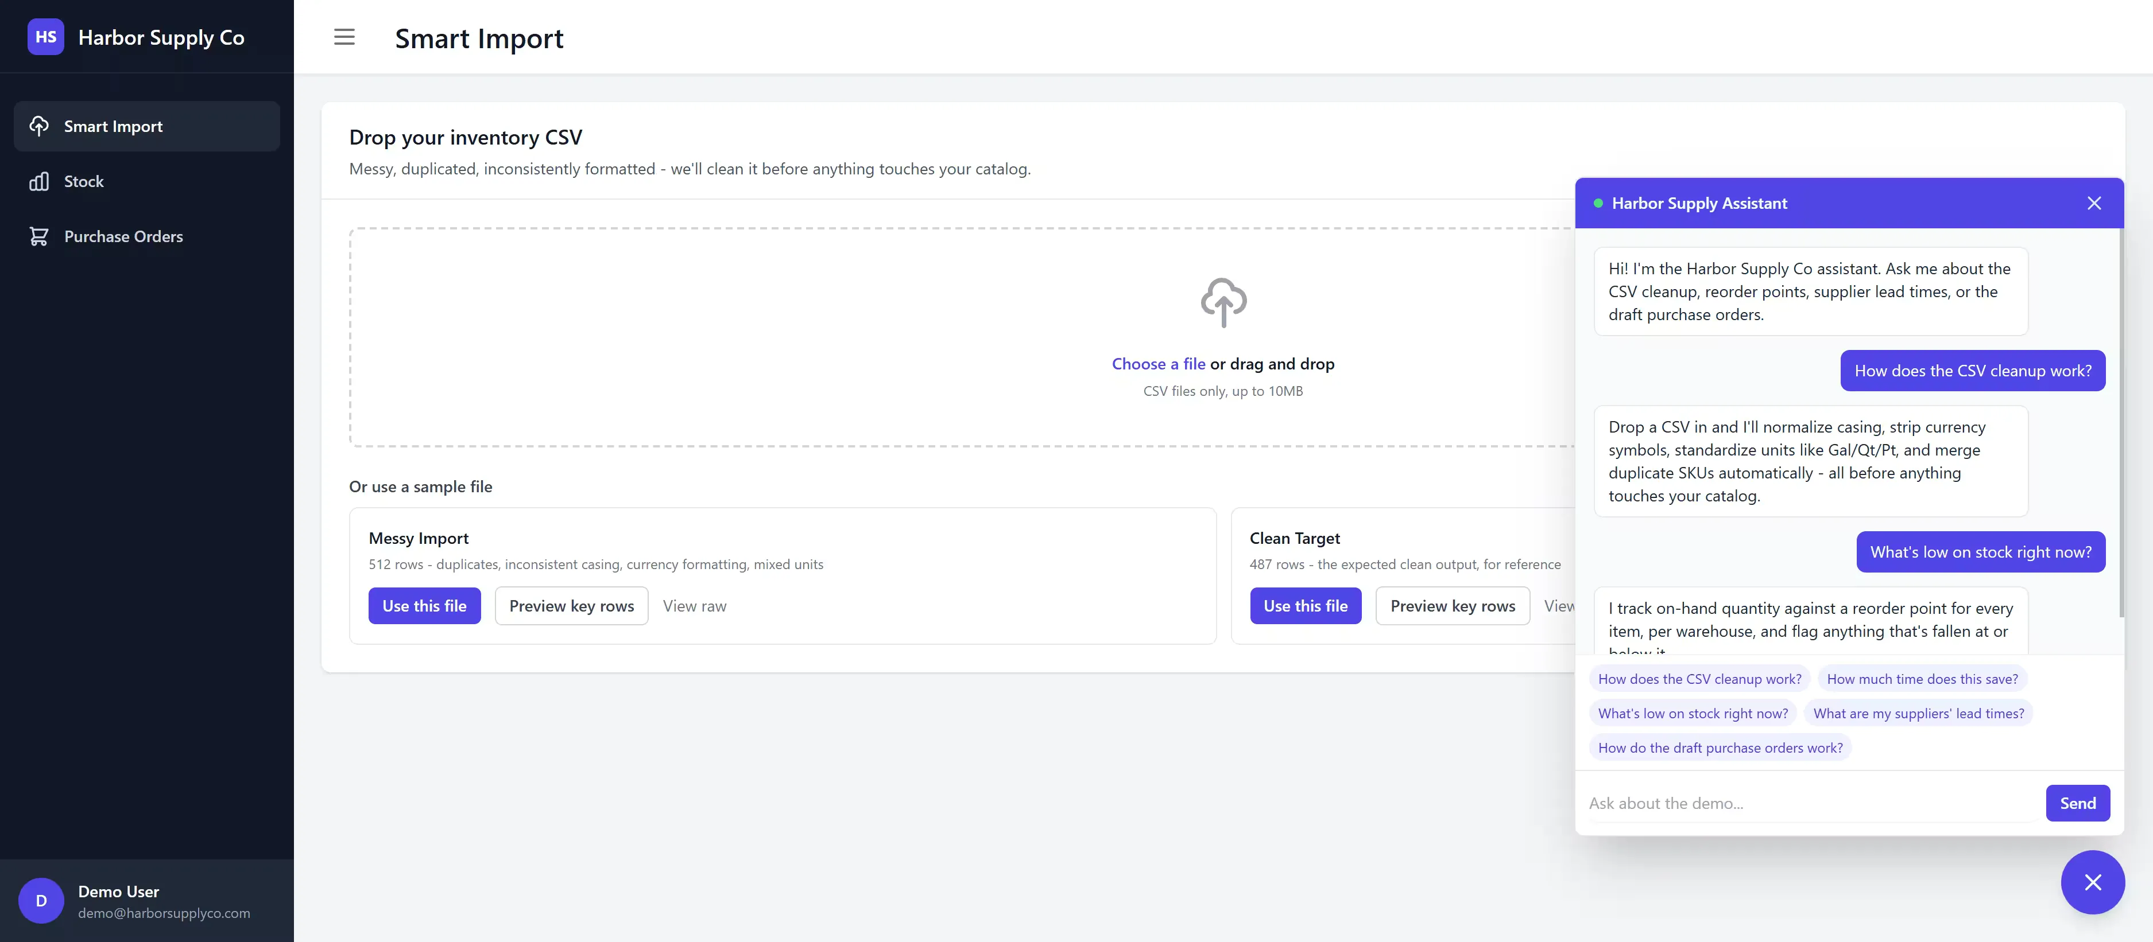The image size is (2153, 942).
Task: Close the Harbor Supply Assistant panel
Action: (x=2094, y=203)
